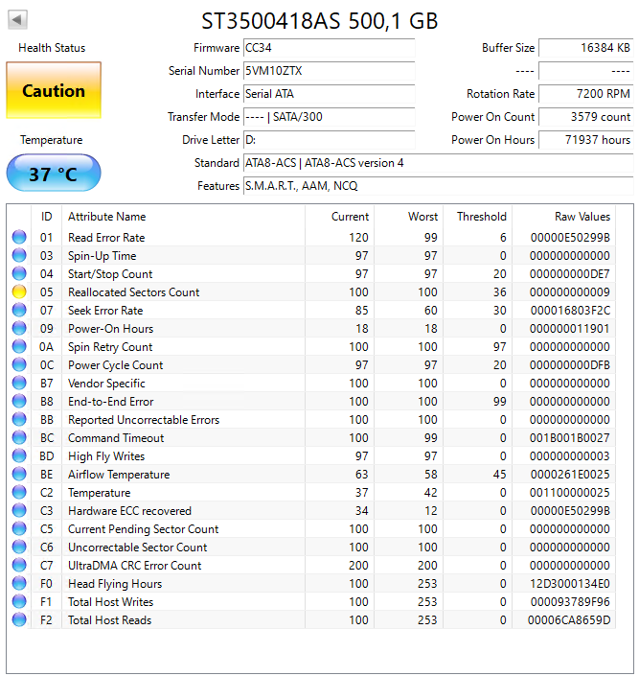Select the Airflow Temperature attribute name

(119, 475)
